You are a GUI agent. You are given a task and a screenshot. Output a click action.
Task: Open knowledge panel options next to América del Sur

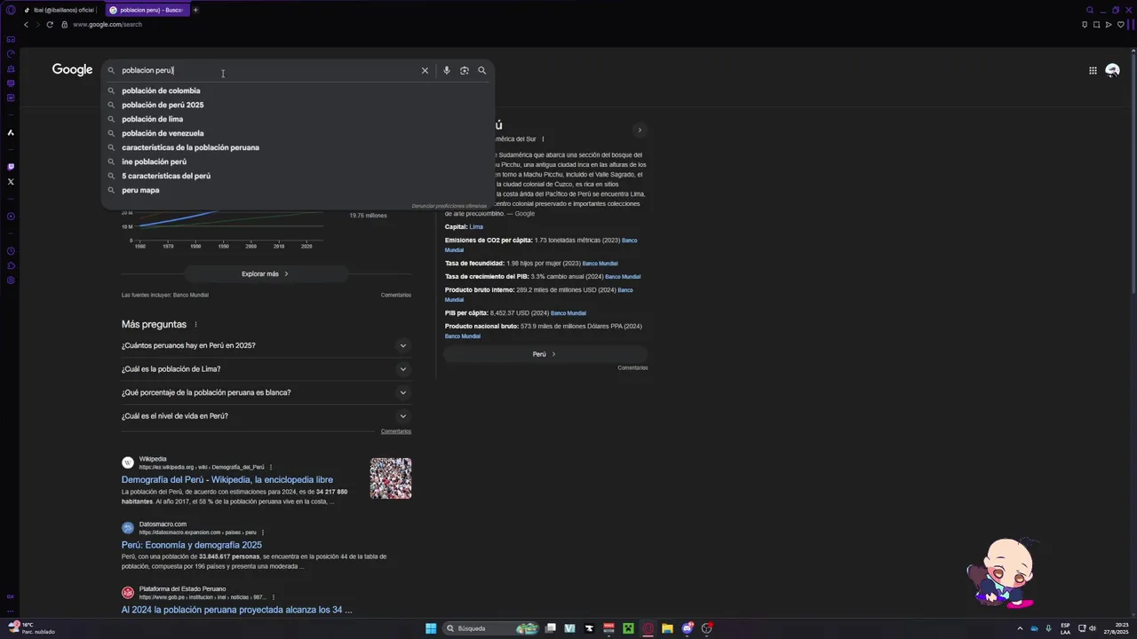543,139
